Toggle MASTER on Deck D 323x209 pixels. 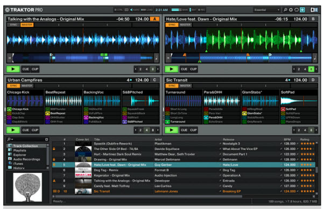pos(185,86)
